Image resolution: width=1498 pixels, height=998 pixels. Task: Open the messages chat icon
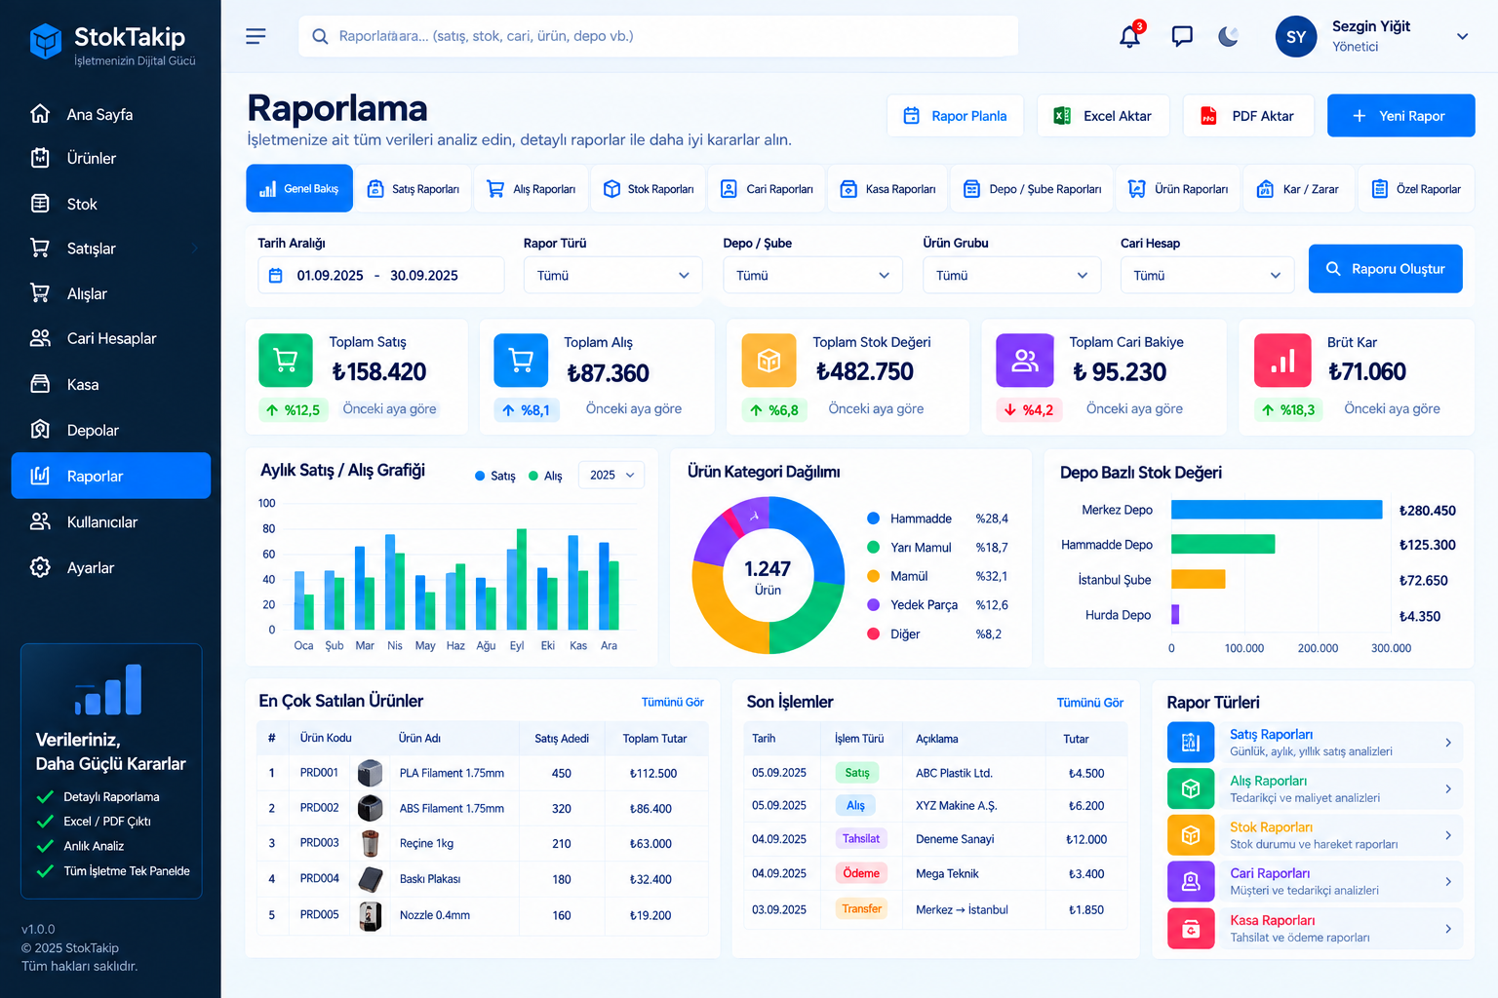click(x=1182, y=36)
